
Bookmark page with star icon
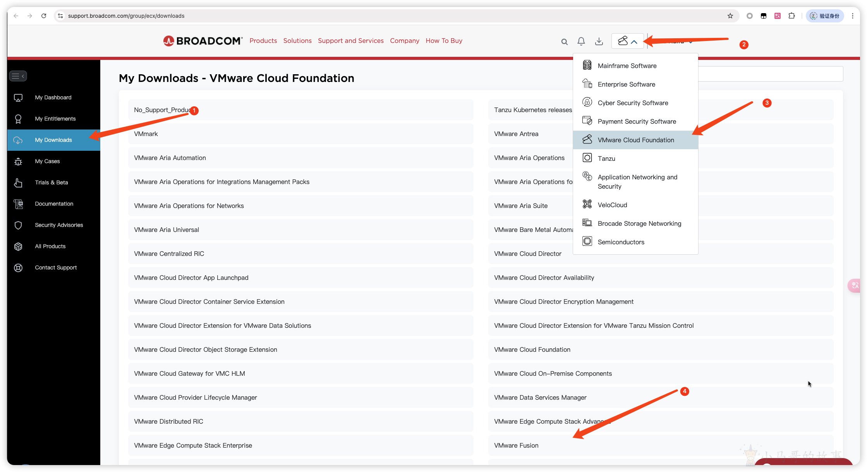[x=730, y=16]
